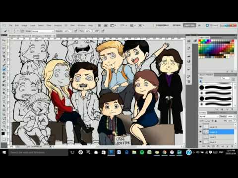This screenshot has height=178, width=238.
Task: Open the HP icon in the taskbar
Action: coord(80,152)
